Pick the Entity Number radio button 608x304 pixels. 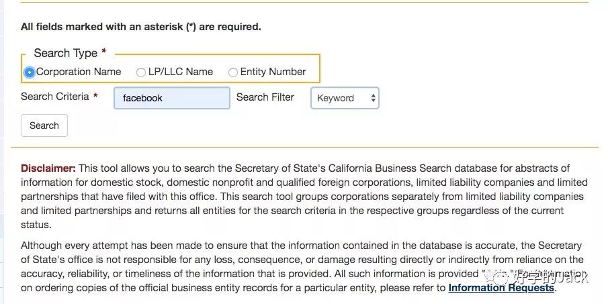[x=233, y=72]
